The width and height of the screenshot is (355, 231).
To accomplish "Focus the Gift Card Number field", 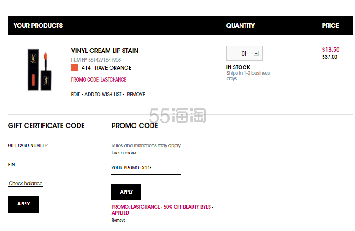I will [x=44, y=146].
